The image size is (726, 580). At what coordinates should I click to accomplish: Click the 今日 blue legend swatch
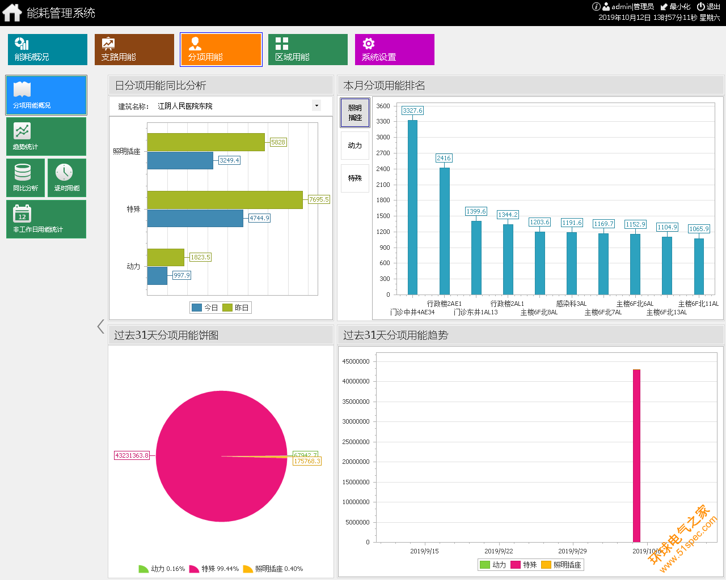(x=197, y=308)
